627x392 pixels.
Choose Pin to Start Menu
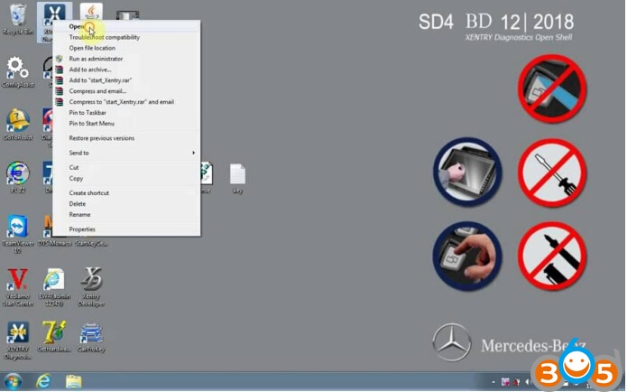coord(127,124)
